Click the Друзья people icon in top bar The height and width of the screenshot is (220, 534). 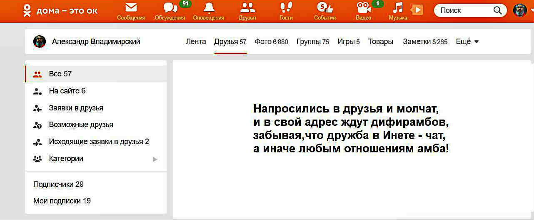247,7
